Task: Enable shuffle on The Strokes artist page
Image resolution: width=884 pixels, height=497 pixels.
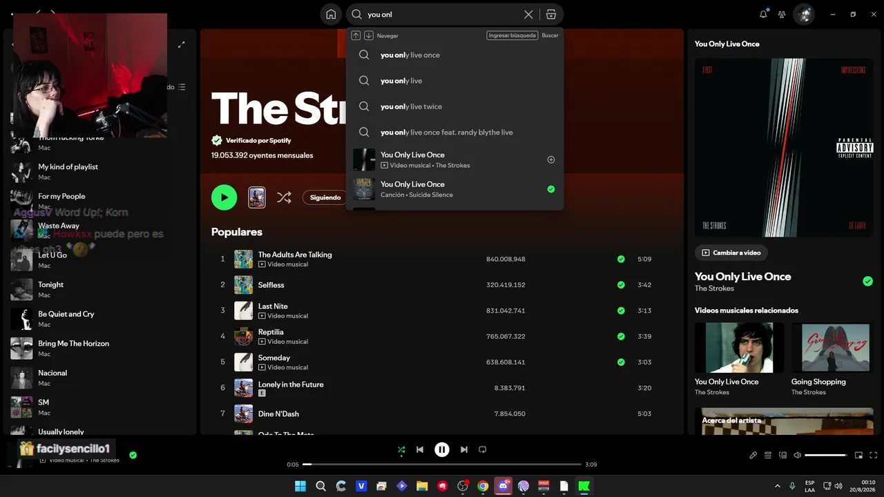Action: click(x=284, y=197)
